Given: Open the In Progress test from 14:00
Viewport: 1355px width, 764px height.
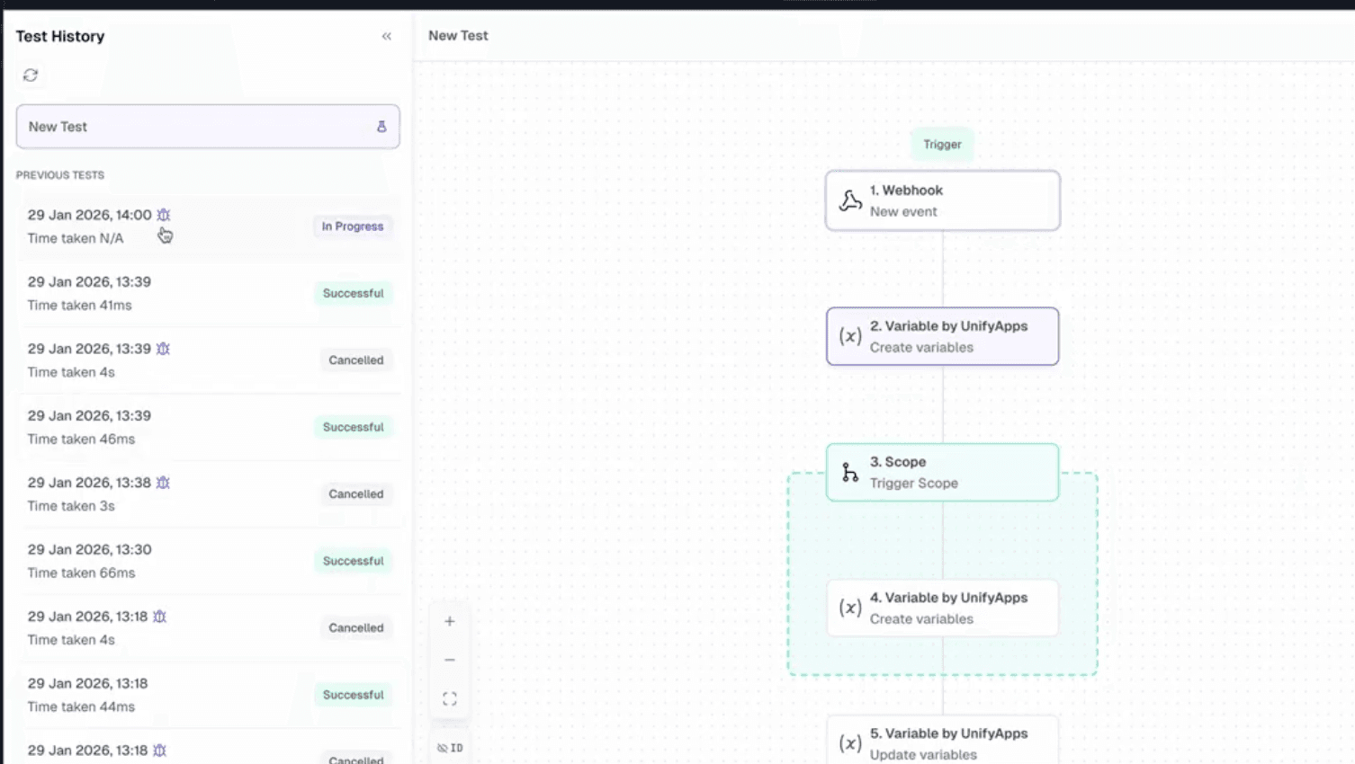Looking at the screenshot, I should (x=207, y=227).
